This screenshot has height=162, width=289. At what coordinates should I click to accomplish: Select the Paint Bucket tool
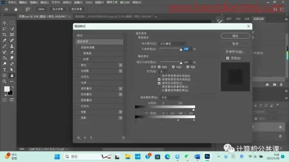[5, 58]
